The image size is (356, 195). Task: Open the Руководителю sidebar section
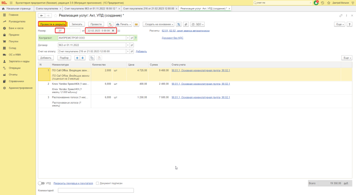(x=17, y=21)
